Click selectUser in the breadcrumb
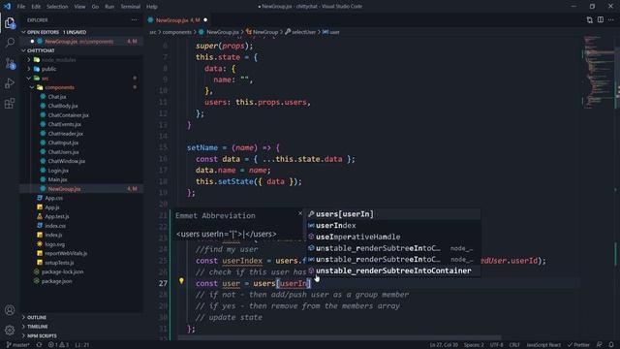The width and height of the screenshot is (620, 349). click(x=303, y=32)
